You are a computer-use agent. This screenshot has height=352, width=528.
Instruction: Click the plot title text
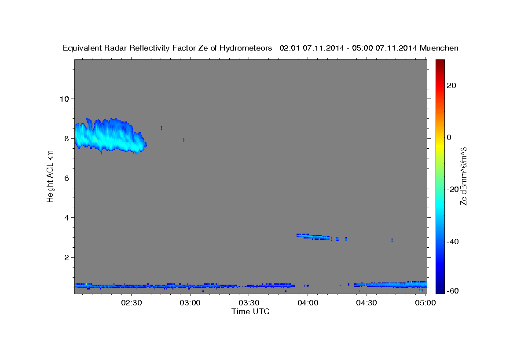(x=260, y=48)
